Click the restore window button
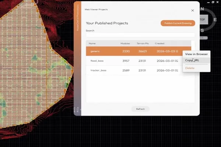Viewport: 221px width, 147px height. point(213,2)
